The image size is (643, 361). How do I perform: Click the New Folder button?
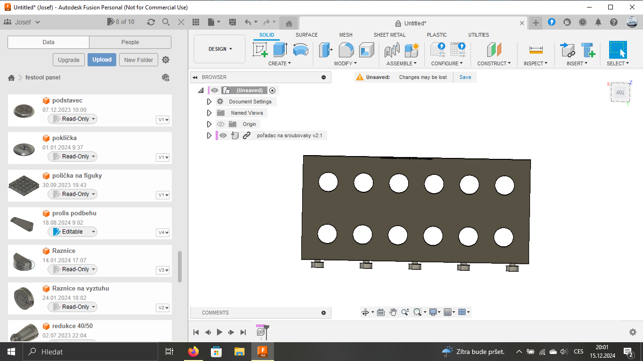tap(138, 60)
